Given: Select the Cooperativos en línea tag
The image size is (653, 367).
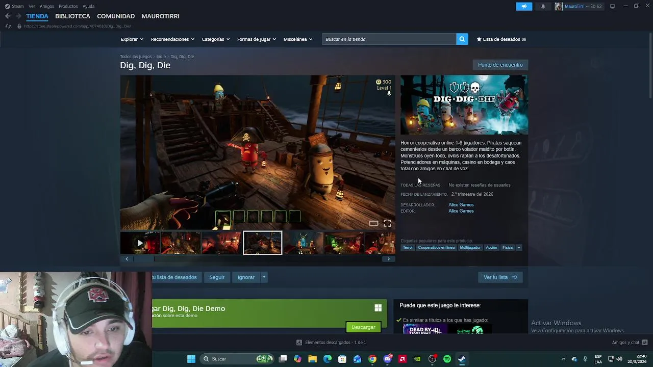Looking at the screenshot, I should click(x=436, y=248).
